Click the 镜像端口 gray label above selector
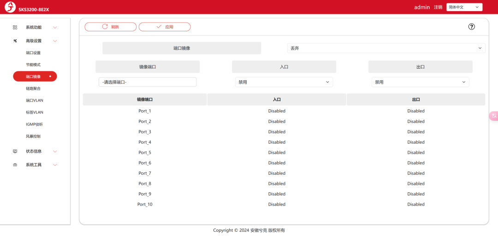Screen dimensions: 498x236 pos(148,67)
